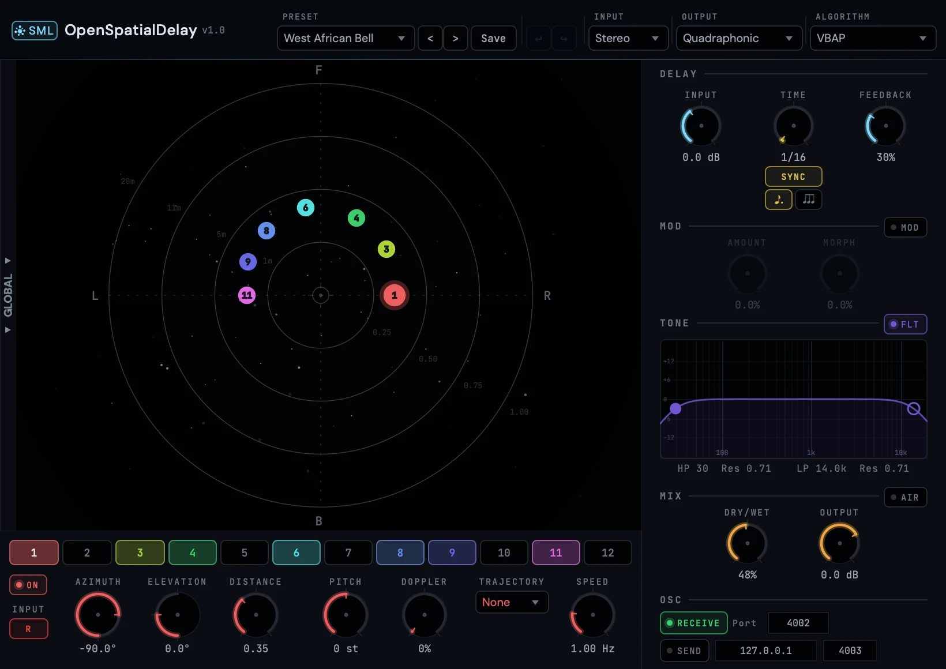Click the Mix OUTPUT level knob
This screenshot has height=669, width=946.
coord(840,543)
